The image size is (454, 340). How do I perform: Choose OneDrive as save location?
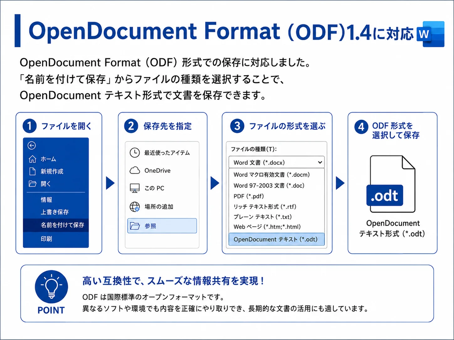[x=157, y=171]
